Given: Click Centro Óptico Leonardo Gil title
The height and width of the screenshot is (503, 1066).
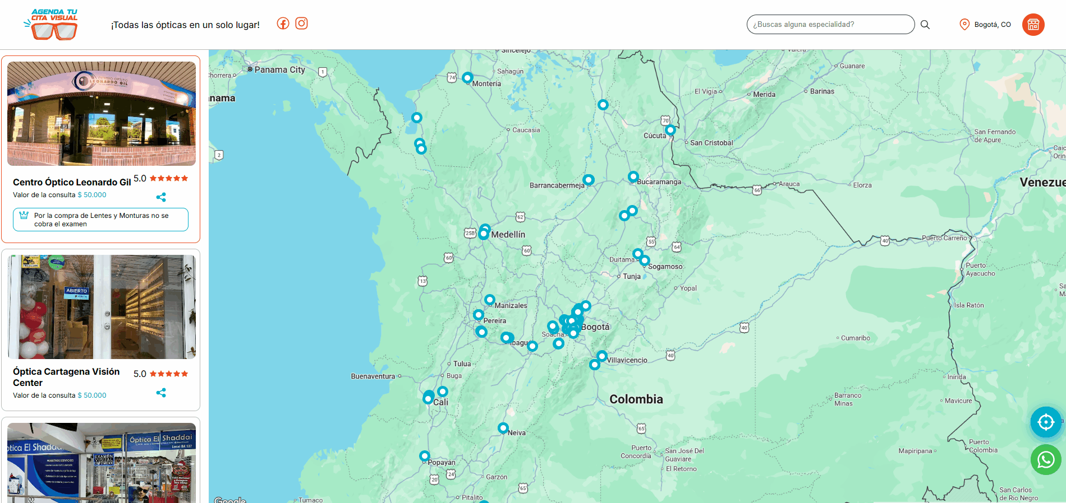Looking at the screenshot, I should coord(72,182).
